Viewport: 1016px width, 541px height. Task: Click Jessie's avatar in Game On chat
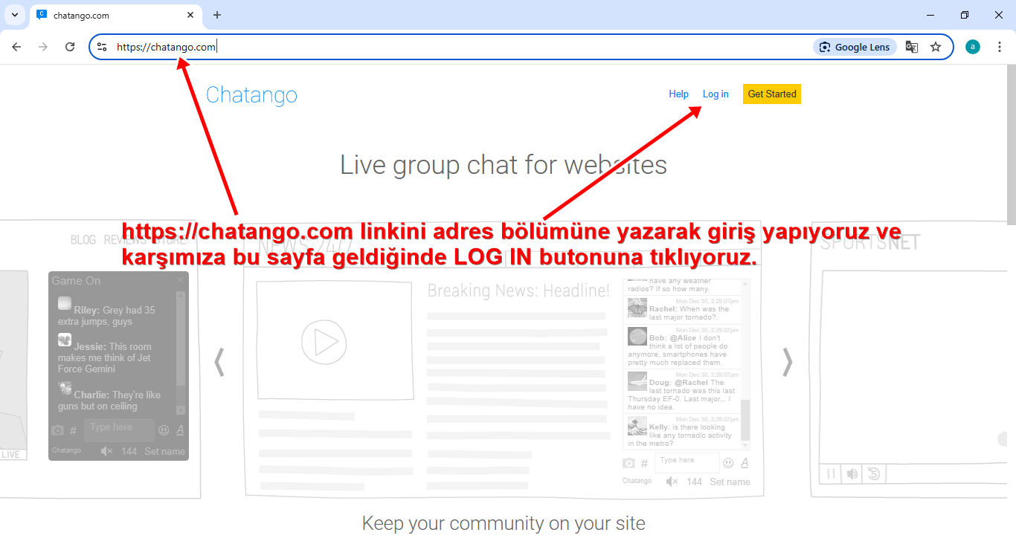65,340
